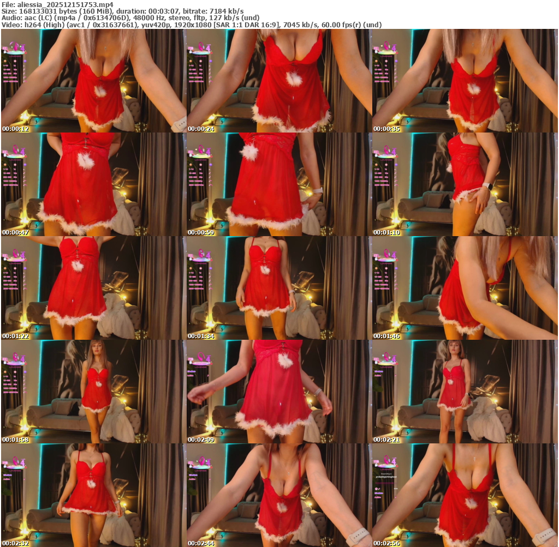The image size is (559, 547).
Task: Click the frame labeled 00:01:10
Action: 465,184
